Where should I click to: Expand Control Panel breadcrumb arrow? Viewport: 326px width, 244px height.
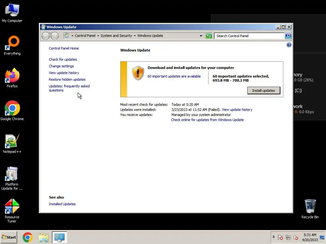[x=98, y=36]
